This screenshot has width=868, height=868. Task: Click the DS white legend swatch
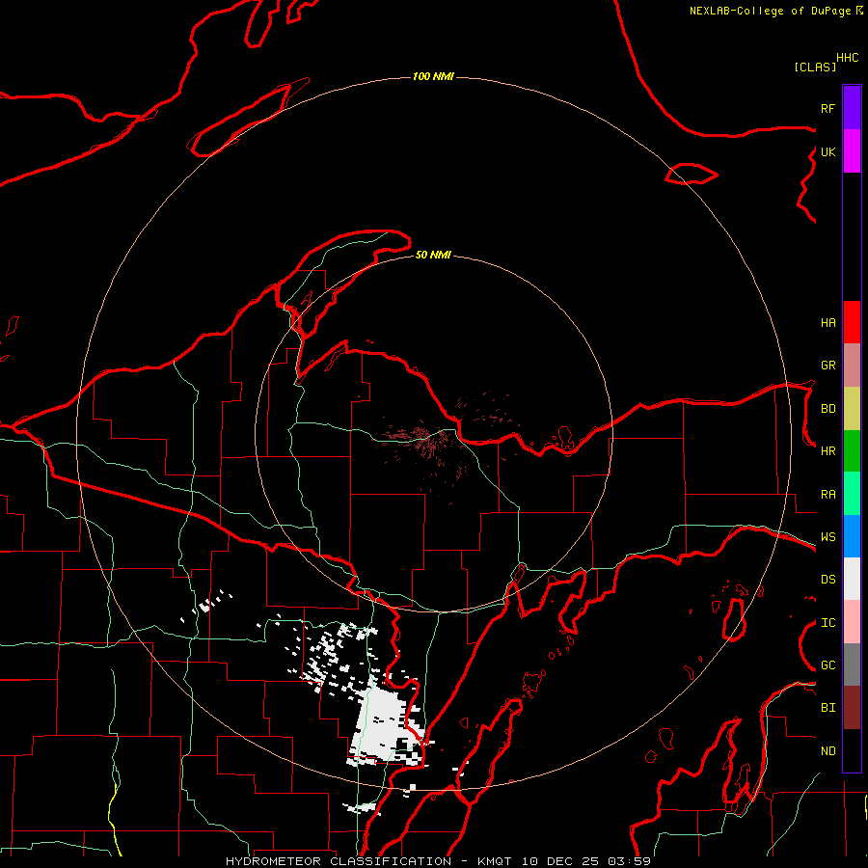point(852,579)
